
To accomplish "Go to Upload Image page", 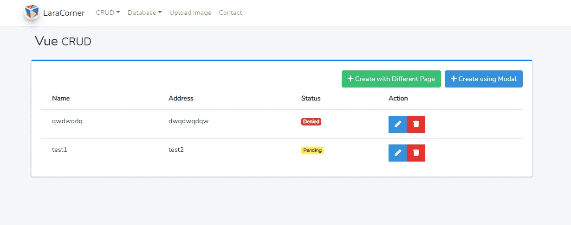I will [x=190, y=12].
